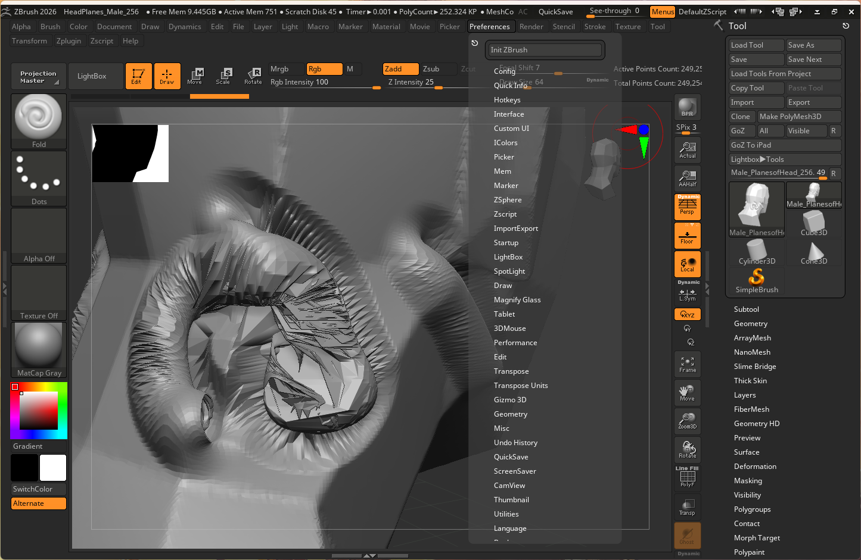Screen dimensions: 861x560
Task: Click the Actual size icon
Action: pyautogui.click(x=688, y=149)
